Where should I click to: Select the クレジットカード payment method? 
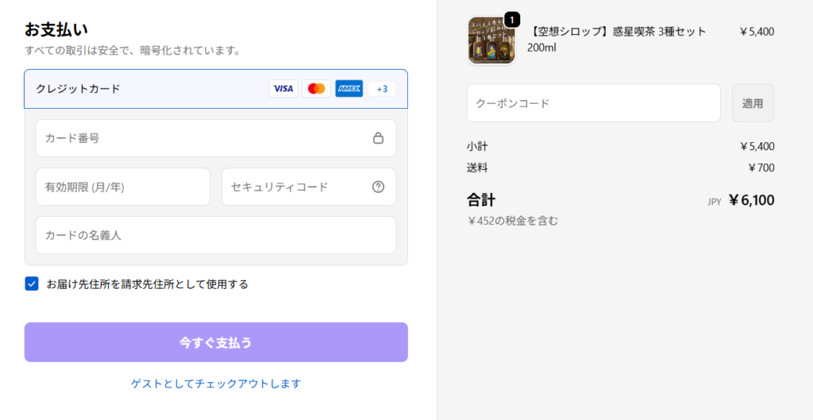click(x=79, y=89)
